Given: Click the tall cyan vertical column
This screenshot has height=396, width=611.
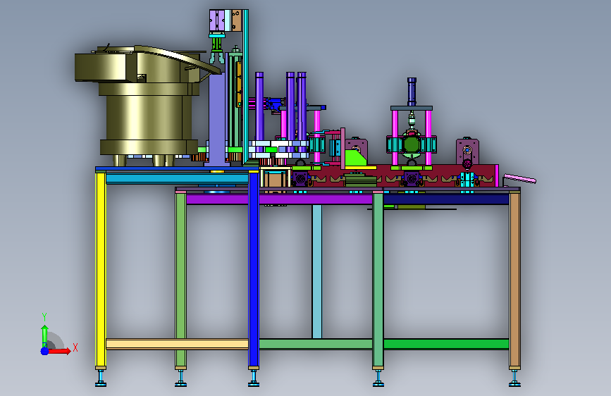Looking at the screenshot, I should coord(245,87).
